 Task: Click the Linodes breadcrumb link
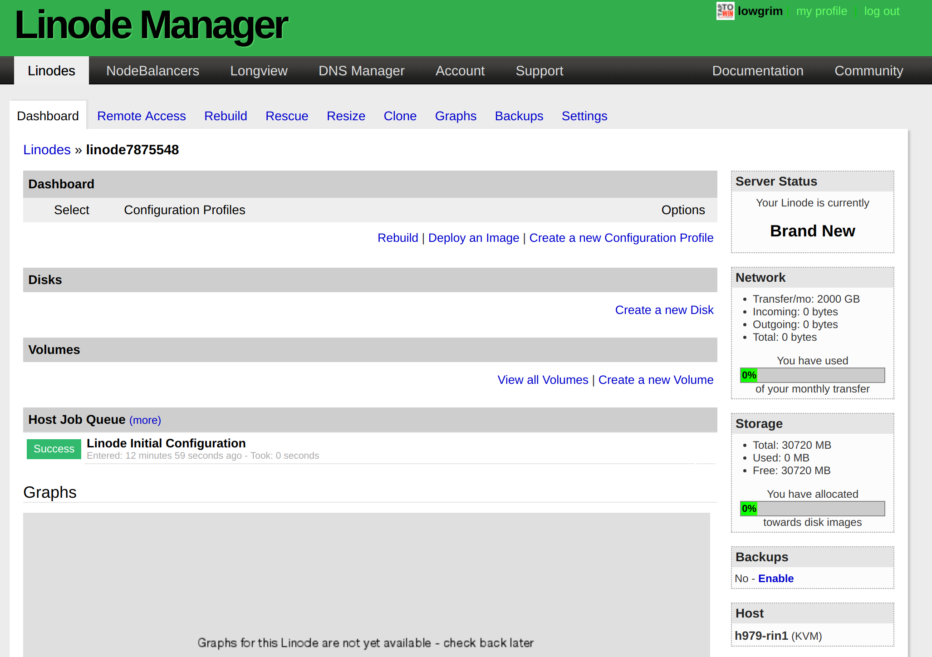[x=47, y=150]
